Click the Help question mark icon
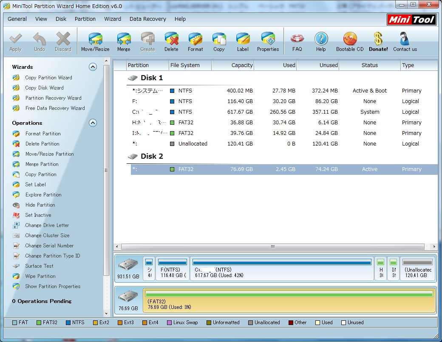Viewport: 442px width, 342px height. [x=321, y=42]
